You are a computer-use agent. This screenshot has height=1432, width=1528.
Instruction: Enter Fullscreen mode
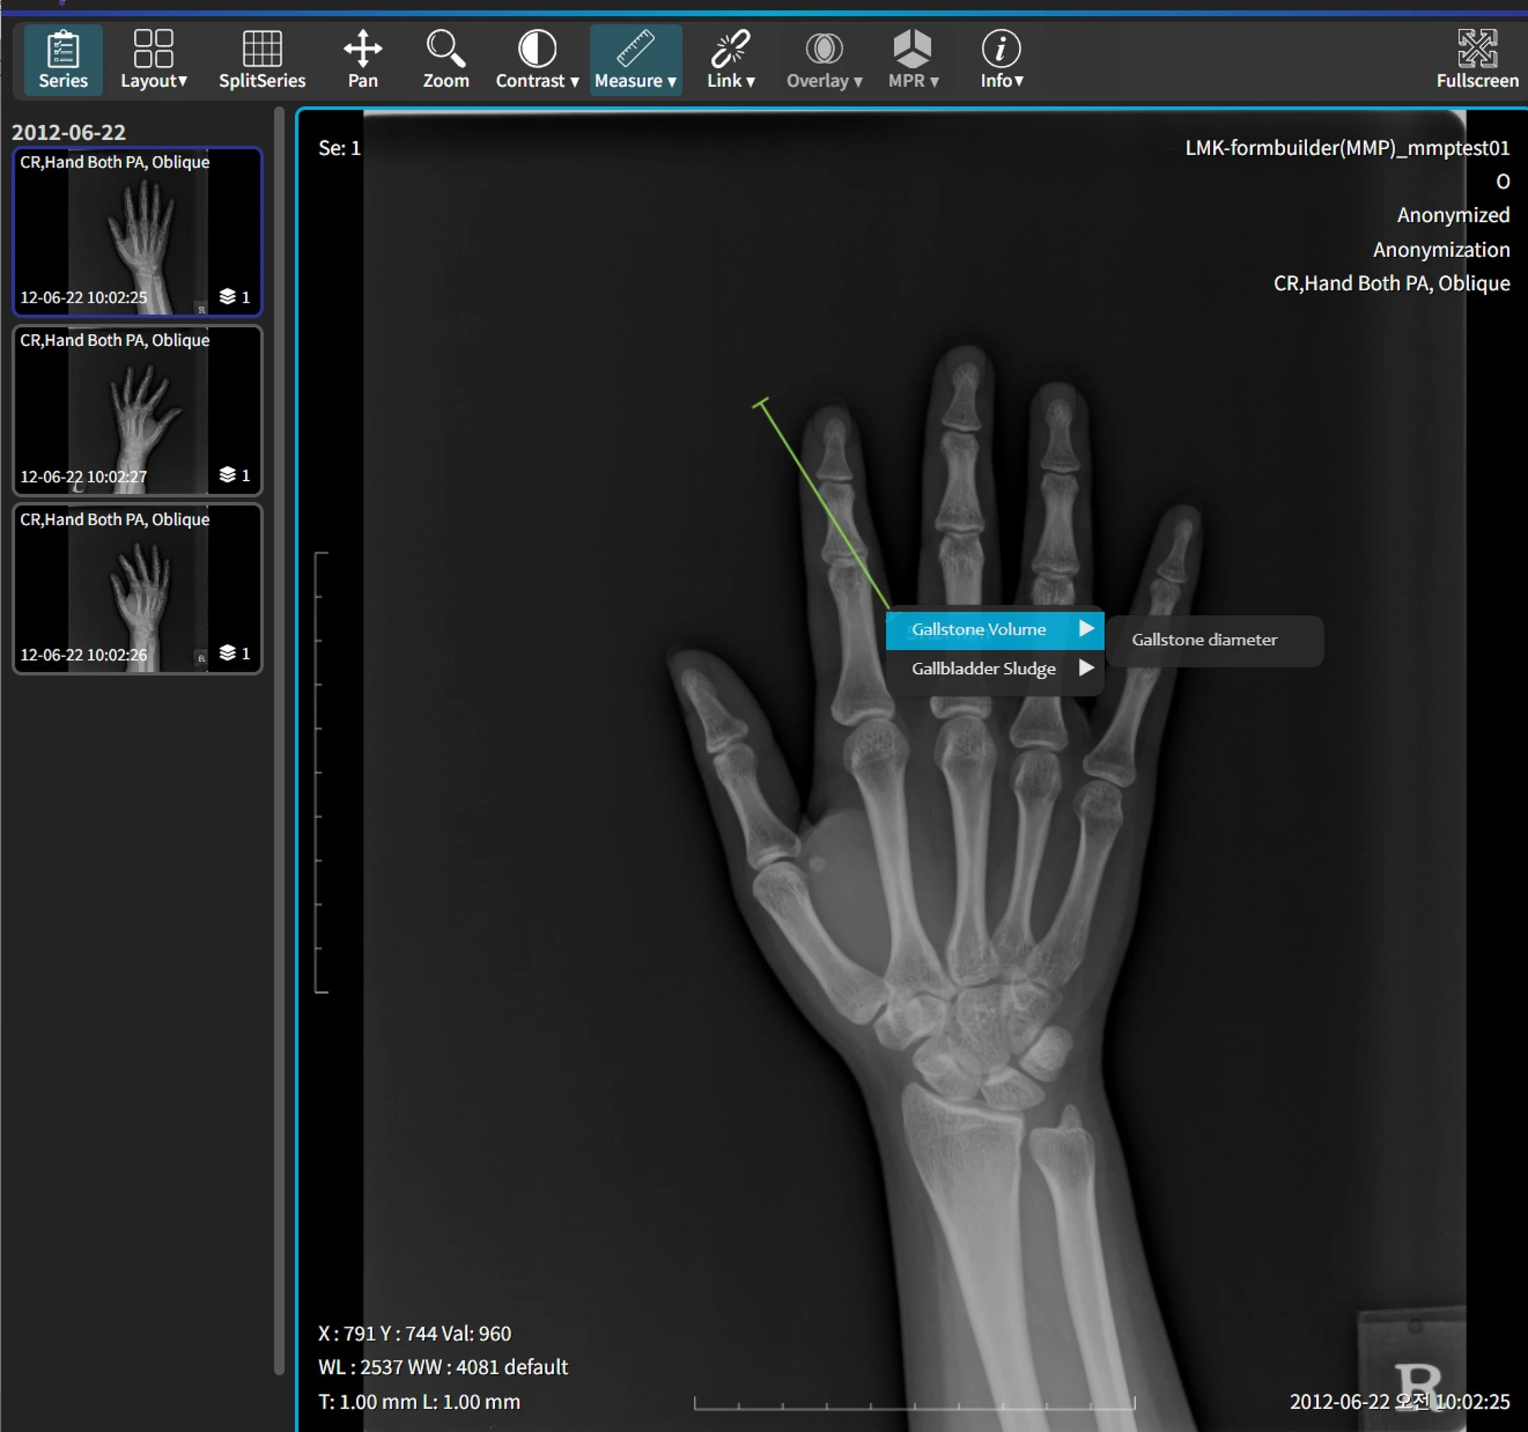tap(1477, 59)
